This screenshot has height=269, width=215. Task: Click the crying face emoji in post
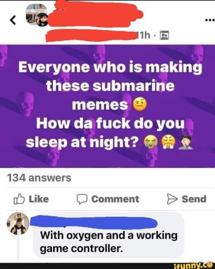150,142
